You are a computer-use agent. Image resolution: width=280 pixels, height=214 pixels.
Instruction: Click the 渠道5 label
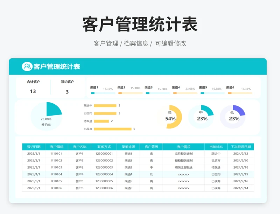(203, 88)
